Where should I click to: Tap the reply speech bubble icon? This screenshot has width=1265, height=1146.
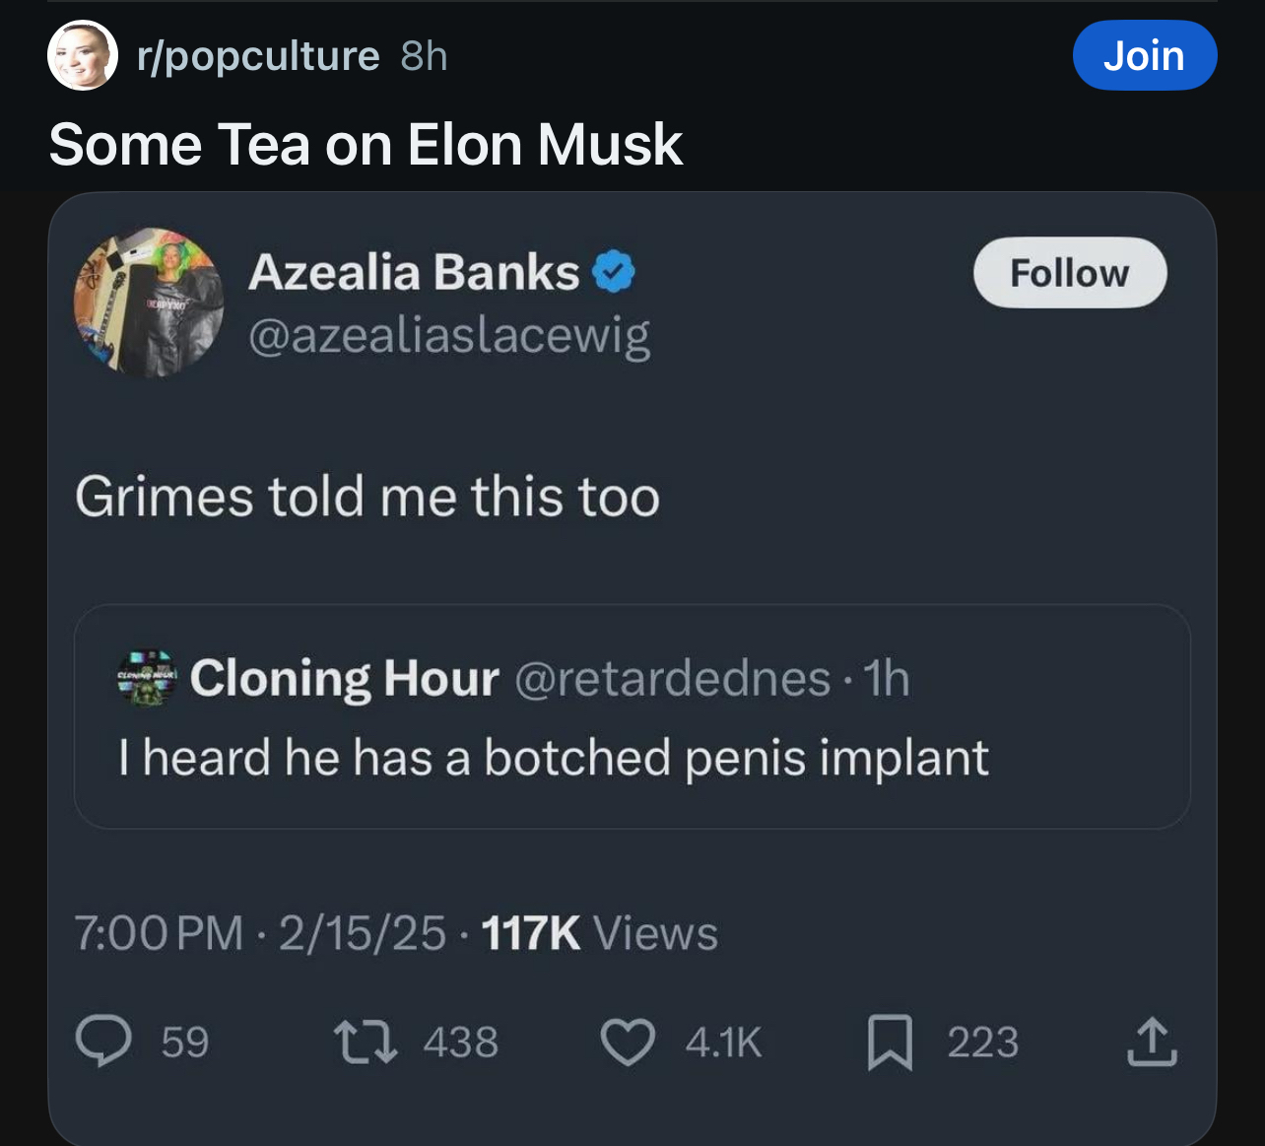point(103,1043)
